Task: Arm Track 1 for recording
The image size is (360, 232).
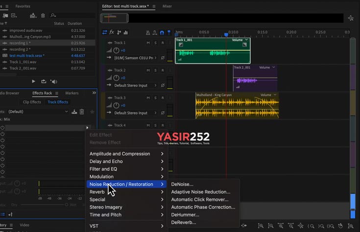Action: [163, 43]
